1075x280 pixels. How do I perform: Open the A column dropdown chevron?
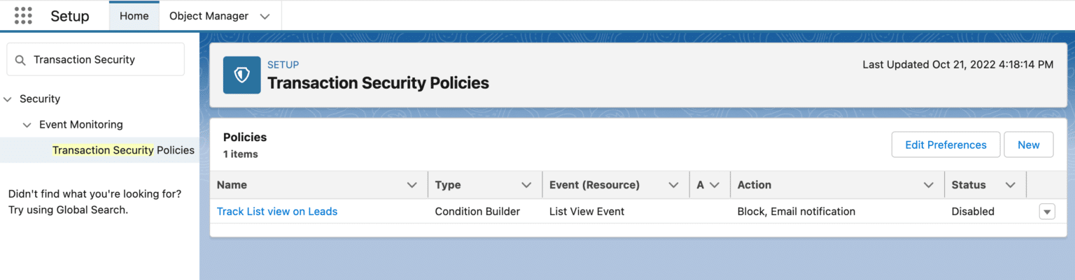click(x=715, y=185)
